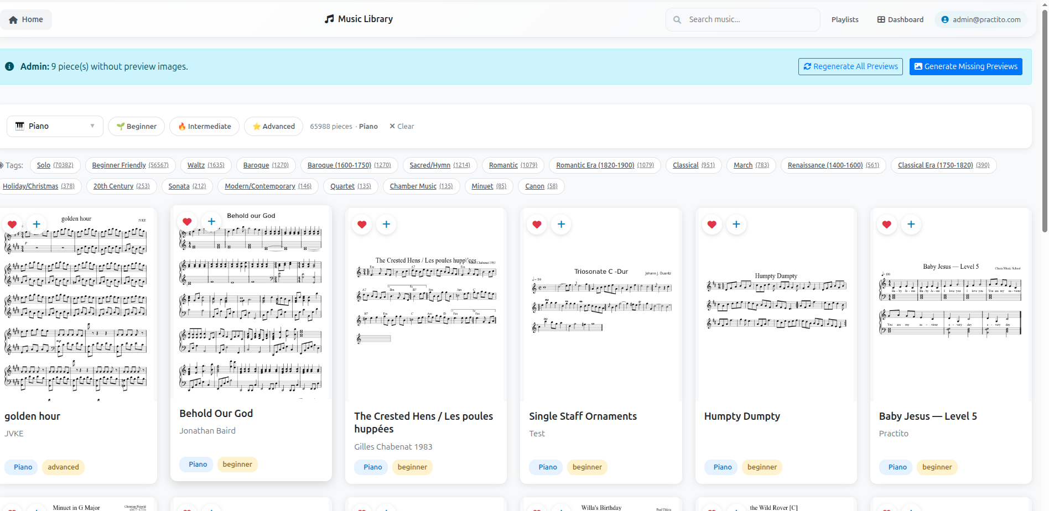The height and width of the screenshot is (511, 1049).
Task: Click the admin info circle icon
Action: coord(9,66)
